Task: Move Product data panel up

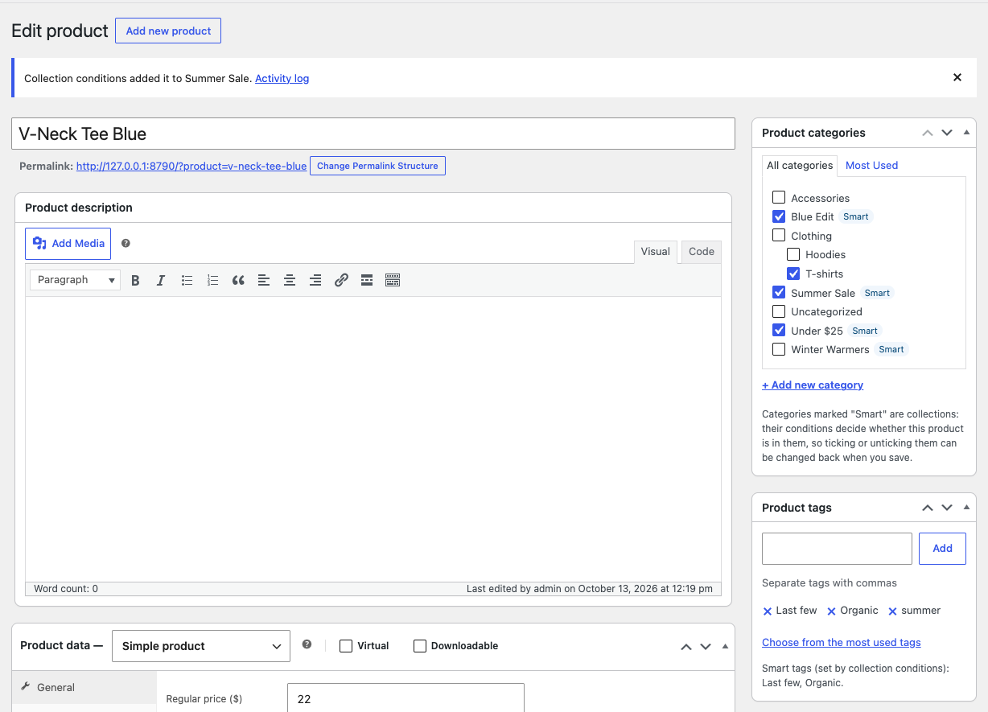Action: point(686,646)
